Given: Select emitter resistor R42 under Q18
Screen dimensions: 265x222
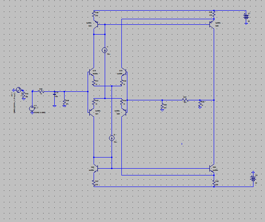Looking at the screenshot, I should pos(122,82).
